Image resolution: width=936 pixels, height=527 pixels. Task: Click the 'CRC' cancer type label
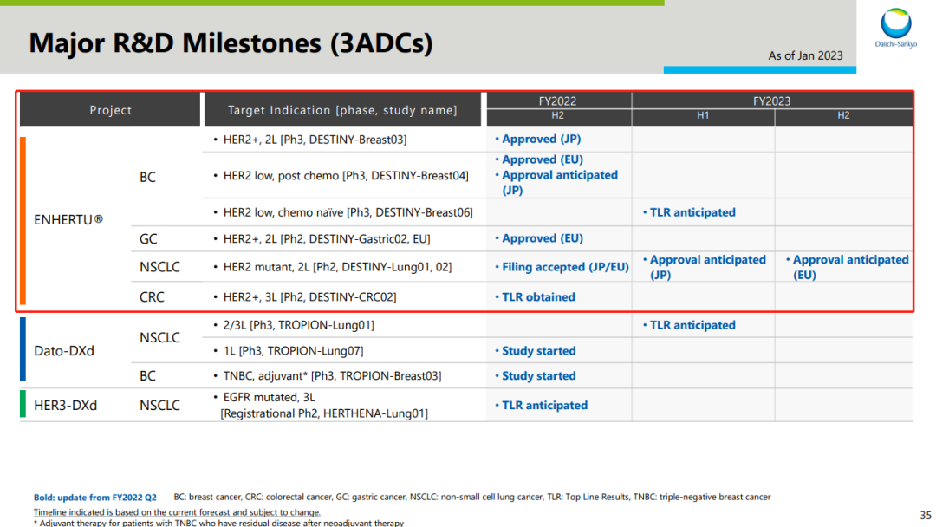152,297
